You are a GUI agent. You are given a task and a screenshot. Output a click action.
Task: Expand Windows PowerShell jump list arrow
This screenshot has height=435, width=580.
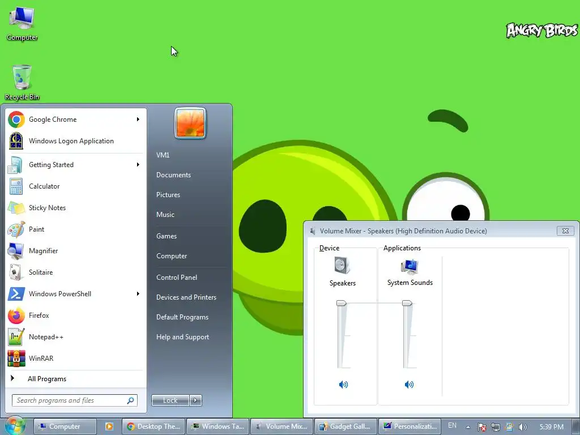pyautogui.click(x=138, y=293)
